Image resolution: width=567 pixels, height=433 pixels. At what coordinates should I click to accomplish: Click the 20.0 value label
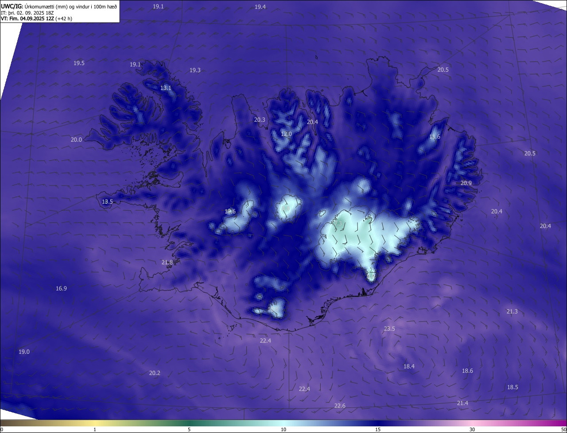point(76,140)
